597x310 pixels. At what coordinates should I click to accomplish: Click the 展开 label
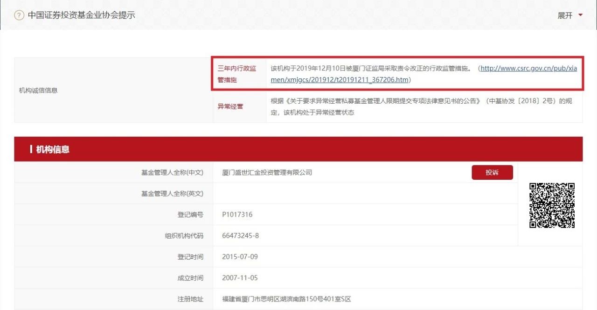565,15
